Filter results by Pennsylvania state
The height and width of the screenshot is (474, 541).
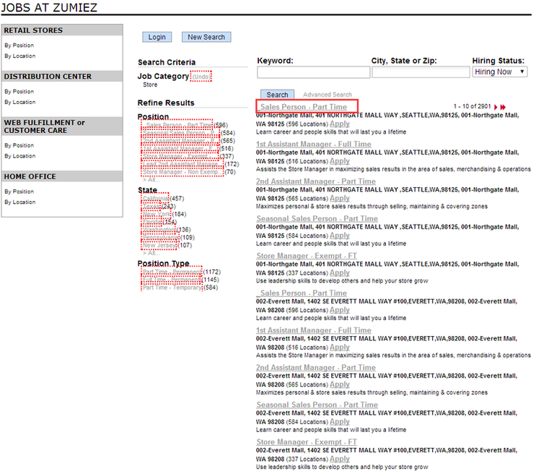161,238
